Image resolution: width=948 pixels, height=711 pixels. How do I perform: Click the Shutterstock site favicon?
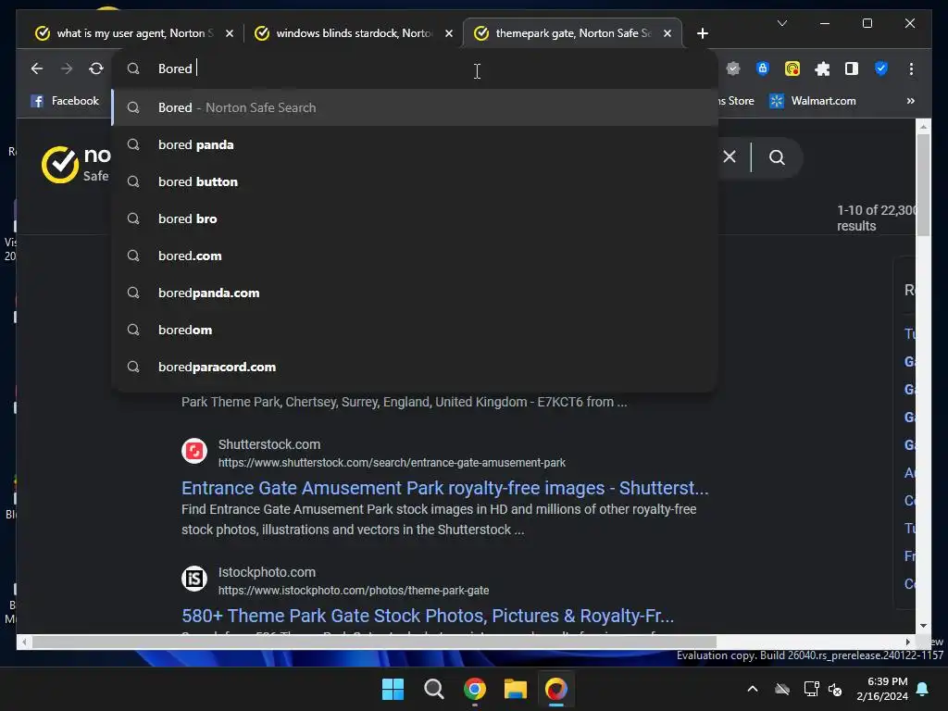pyautogui.click(x=194, y=451)
